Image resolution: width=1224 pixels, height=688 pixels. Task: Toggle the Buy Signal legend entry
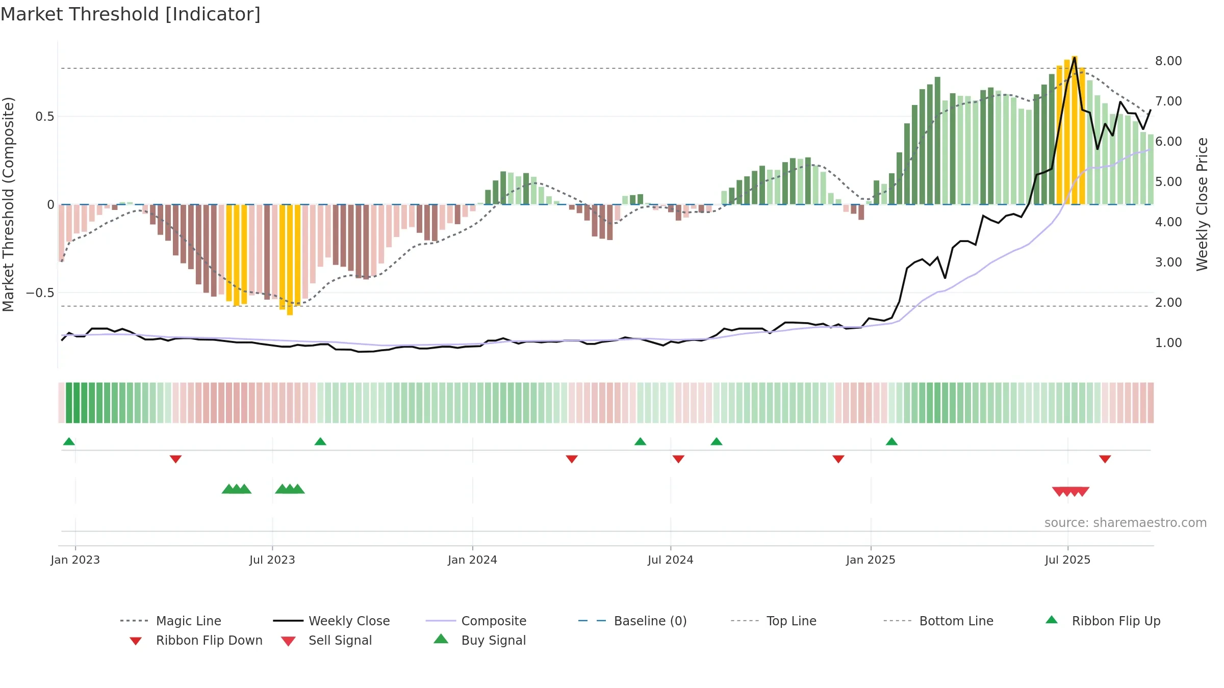[x=479, y=640]
